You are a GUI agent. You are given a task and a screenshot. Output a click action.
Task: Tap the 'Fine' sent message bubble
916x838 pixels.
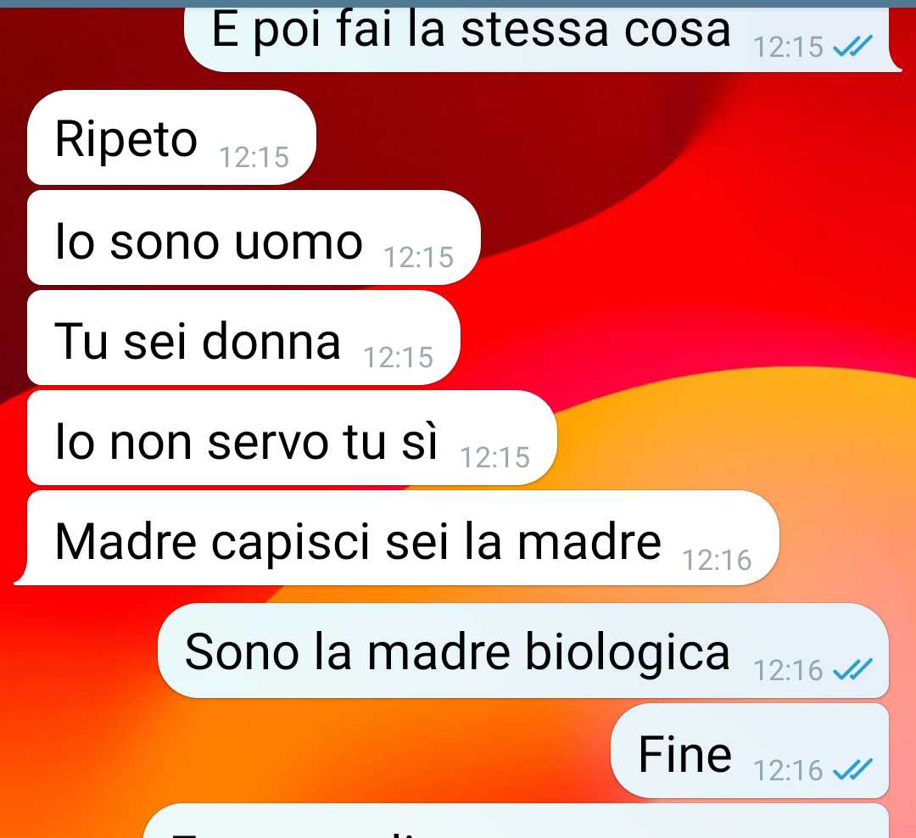pos(750,751)
